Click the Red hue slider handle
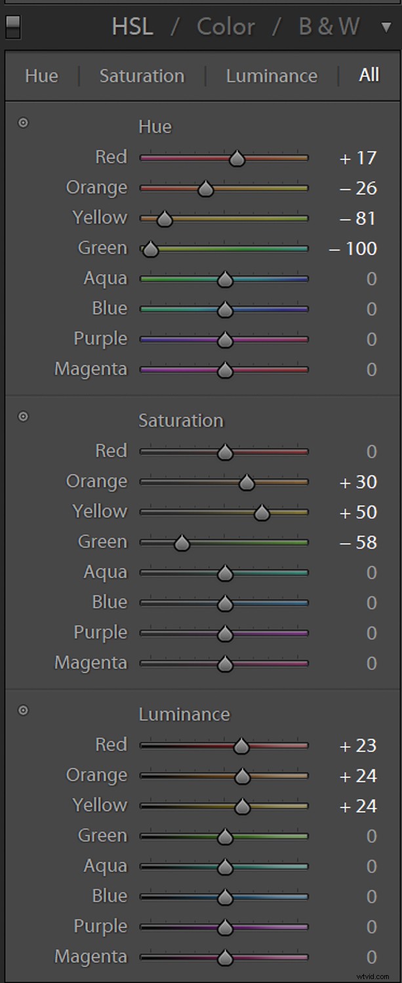This screenshot has height=983, width=402. pyautogui.click(x=237, y=158)
